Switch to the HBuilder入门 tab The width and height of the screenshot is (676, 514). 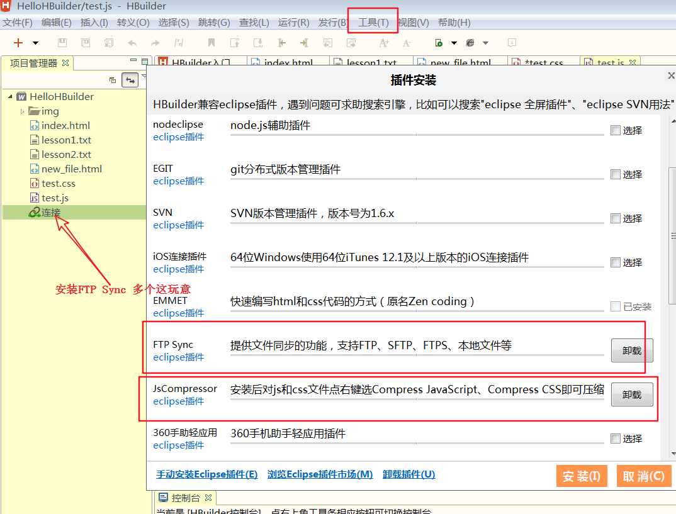201,62
